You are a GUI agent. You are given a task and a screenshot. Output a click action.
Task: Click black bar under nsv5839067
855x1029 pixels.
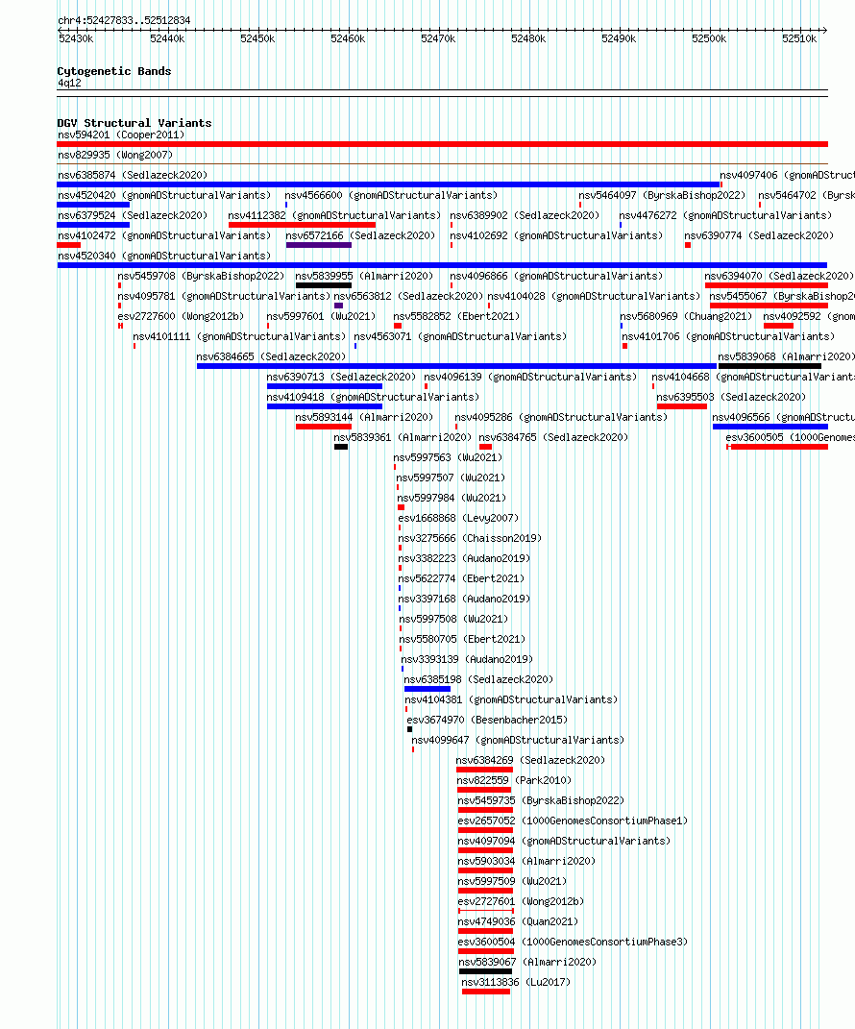coord(485,971)
